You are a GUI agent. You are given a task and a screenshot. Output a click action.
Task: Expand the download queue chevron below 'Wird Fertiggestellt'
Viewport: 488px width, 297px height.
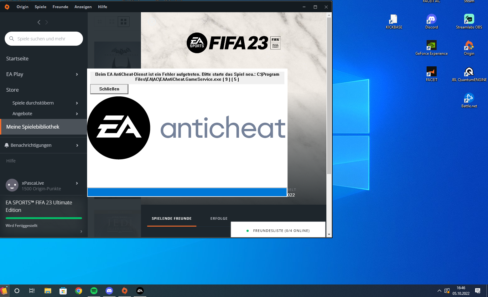coord(81,231)
